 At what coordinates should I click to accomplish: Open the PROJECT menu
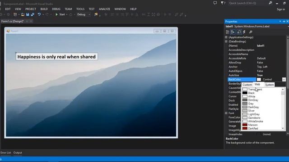31,9
